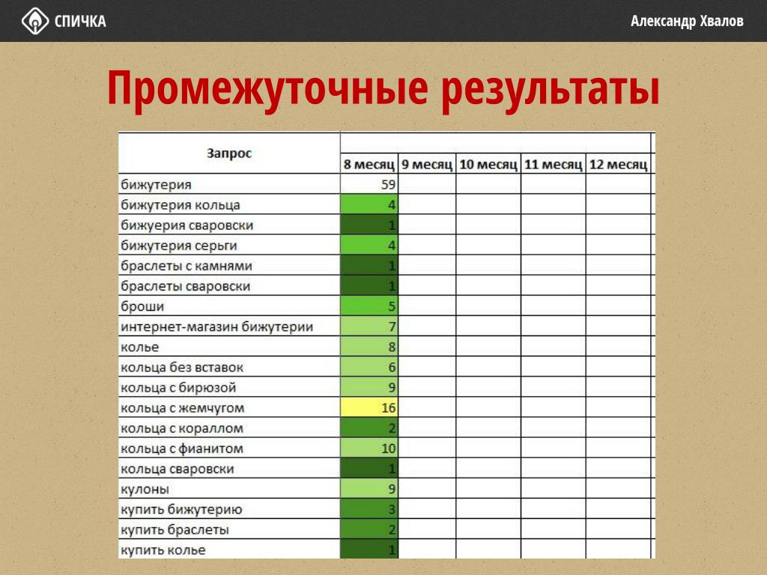Viewport: 767px width, 575px height.
Task: Click the green cell valued 5 for броши
Action: [369, 306]
